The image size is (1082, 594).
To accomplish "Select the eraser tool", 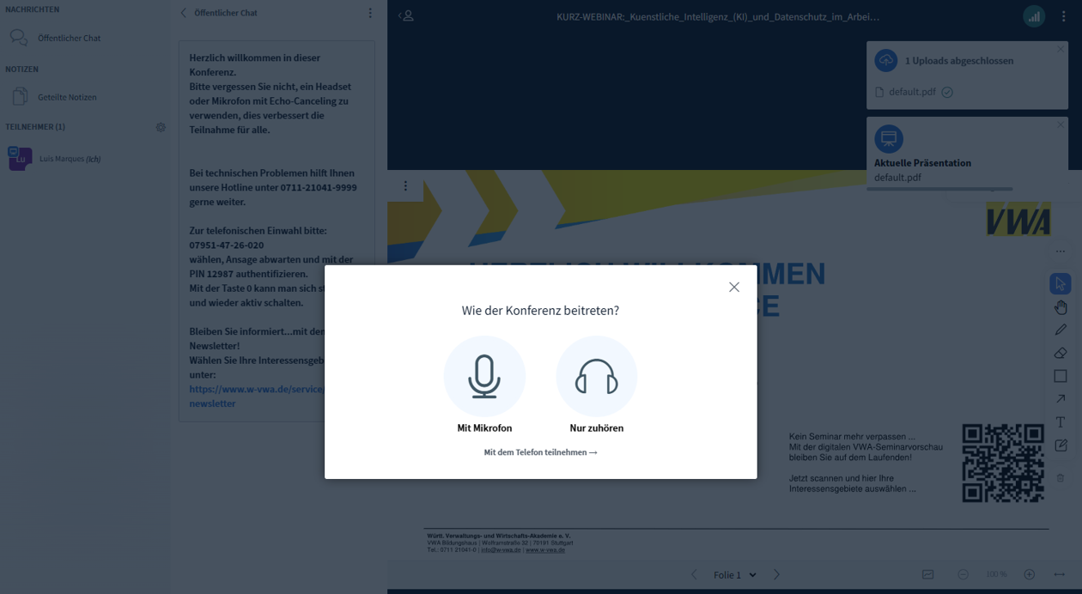I will tap(1061, 353).
